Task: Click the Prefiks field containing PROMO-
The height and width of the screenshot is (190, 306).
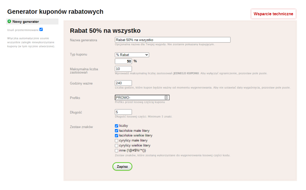Action: tap(142, 97)
